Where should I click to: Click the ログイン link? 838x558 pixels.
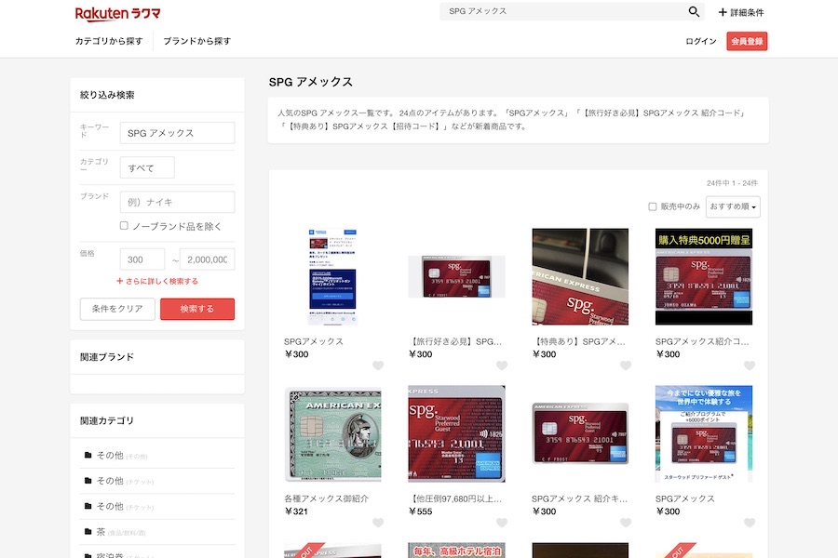(x=700, y=41)
